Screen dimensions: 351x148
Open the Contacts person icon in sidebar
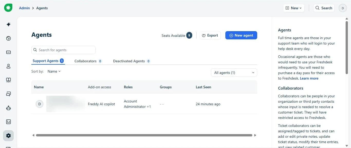click(x=8, y=66)
